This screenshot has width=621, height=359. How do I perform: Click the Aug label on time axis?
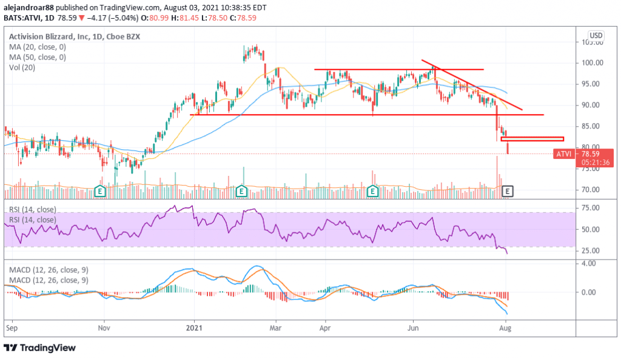click(505, 328)
